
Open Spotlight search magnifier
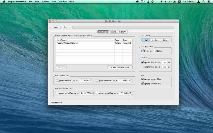[203, 2]
